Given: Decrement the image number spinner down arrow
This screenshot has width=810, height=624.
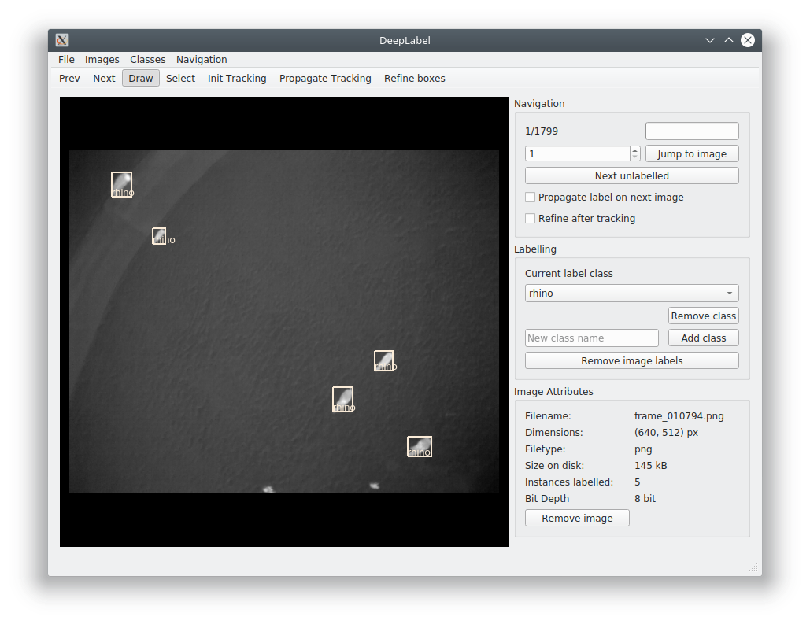Looking at the screenshot, I should coord(635,157).
